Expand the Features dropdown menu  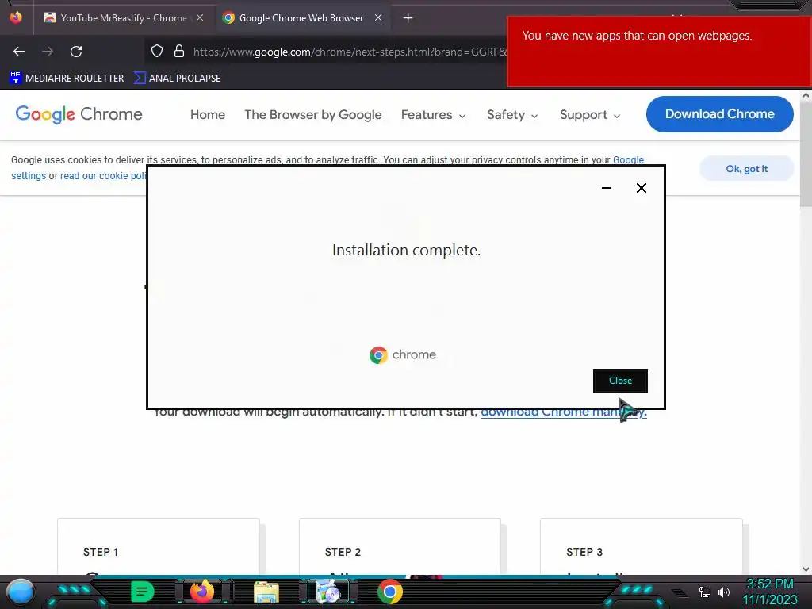(x=433, y=114)
